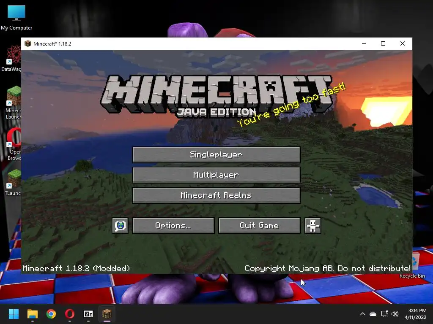Click the Minecraft 1.18.2 (Modded) version text

[x=76, y=268]
